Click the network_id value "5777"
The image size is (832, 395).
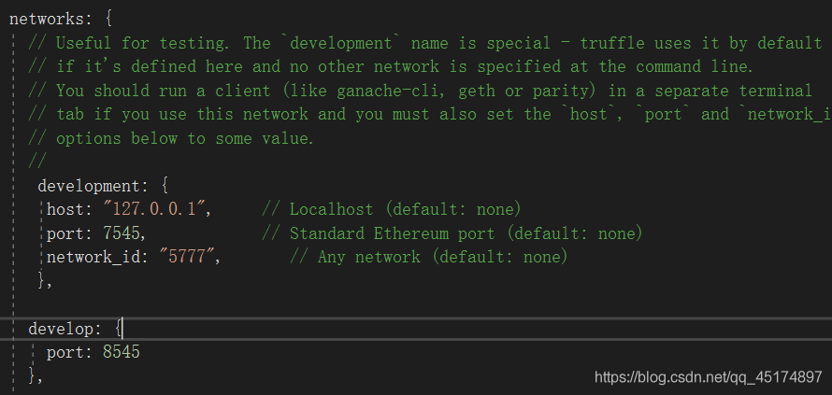(x=187, y=257)
